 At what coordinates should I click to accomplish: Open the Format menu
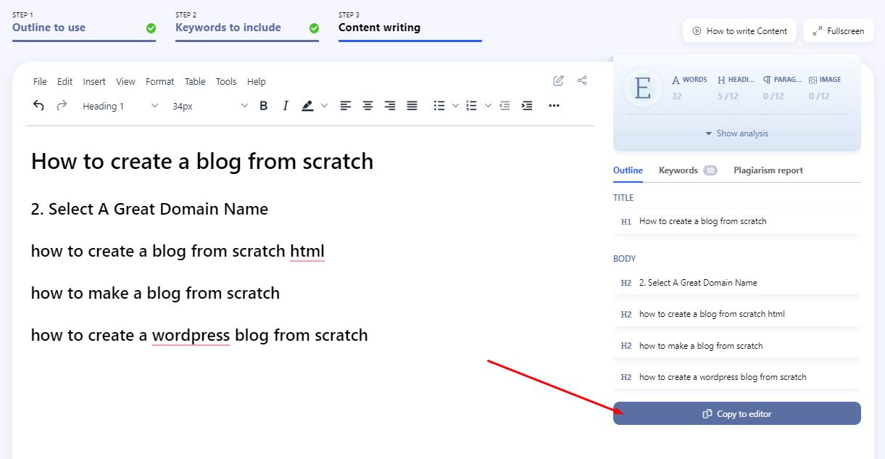point(159,81)
